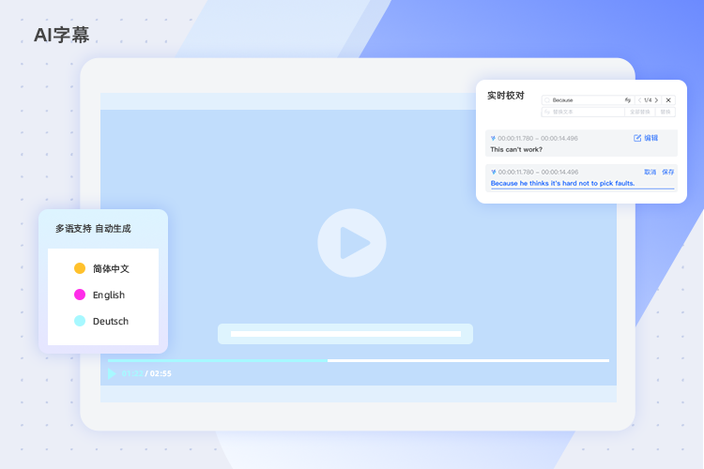Image resolution: width=704 pixels, height=469 pixels.
Task: Select the Deutsch language option
Action: (110, 321)
